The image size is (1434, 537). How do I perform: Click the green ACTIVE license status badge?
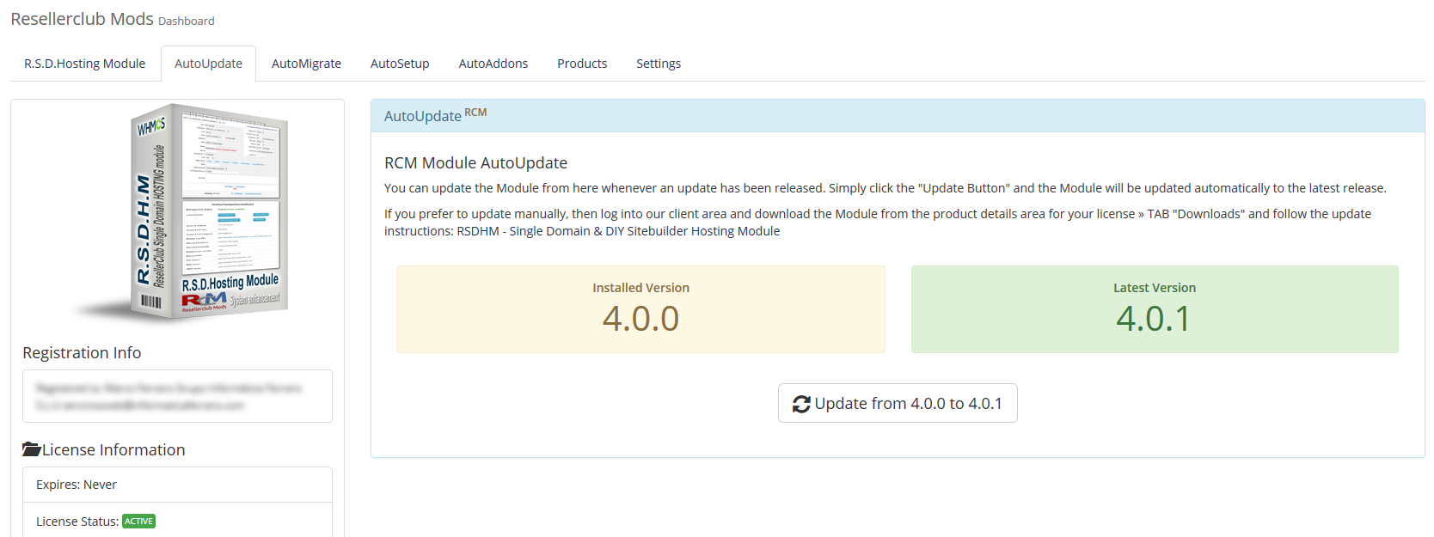[x=138, y=522]
